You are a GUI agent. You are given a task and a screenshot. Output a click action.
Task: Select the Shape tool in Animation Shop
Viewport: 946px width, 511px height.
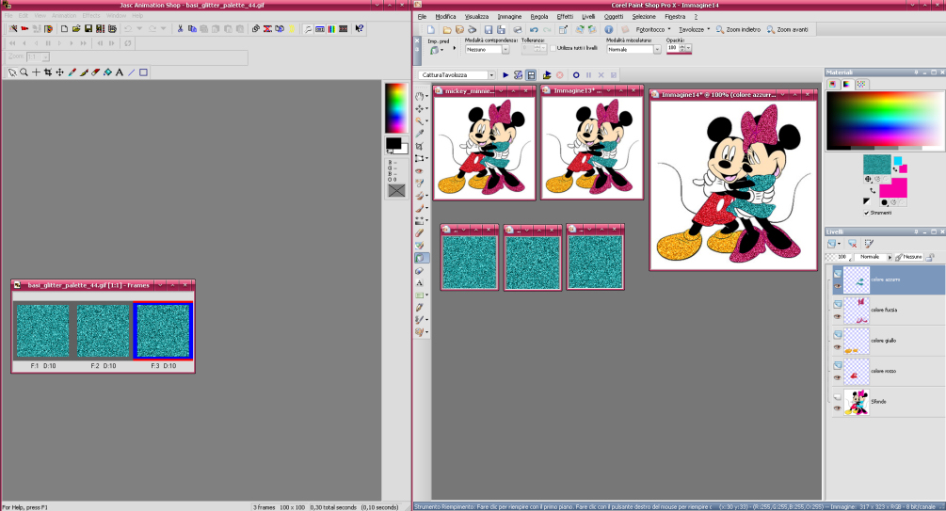[144, 72]
